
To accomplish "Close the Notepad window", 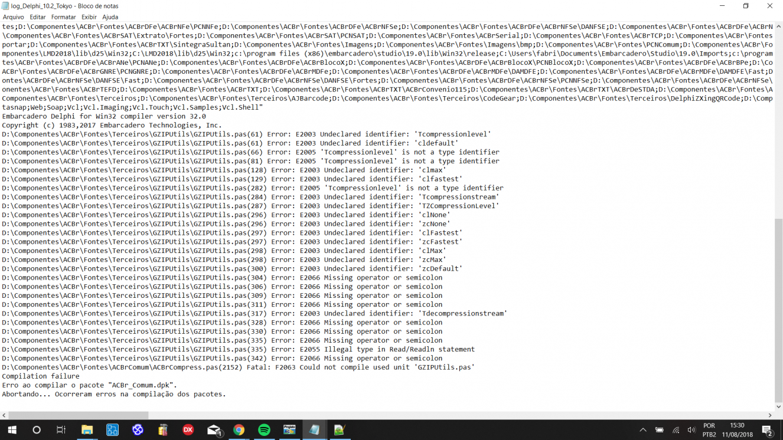I will pos(770,6).
